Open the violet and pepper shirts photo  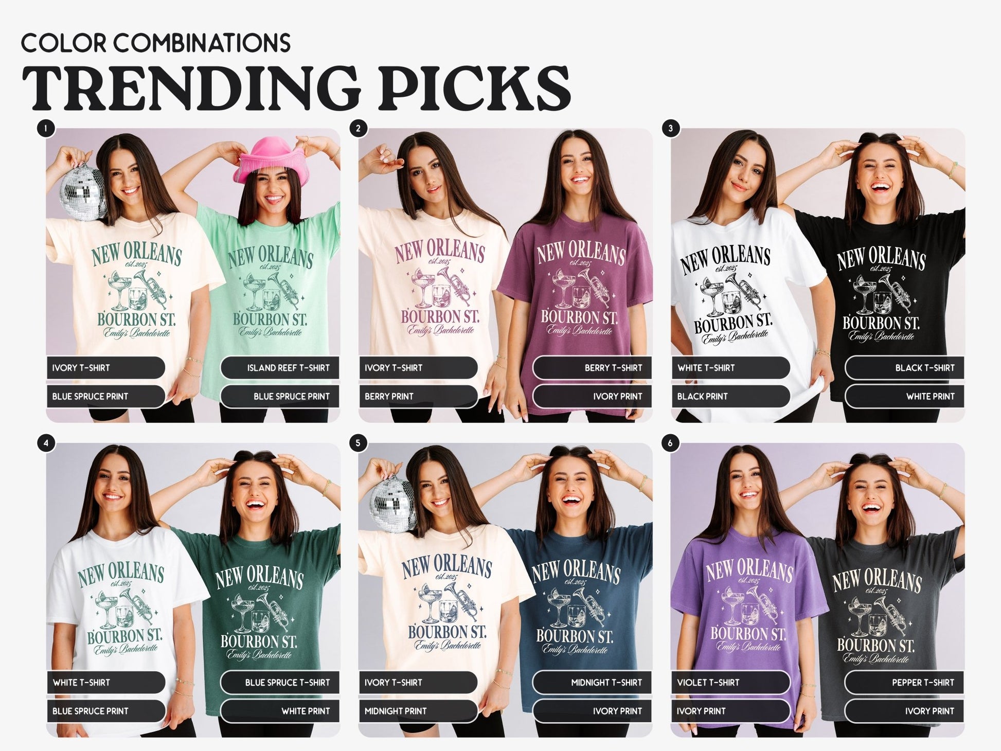pyautogui.click(x=817, y=590)
